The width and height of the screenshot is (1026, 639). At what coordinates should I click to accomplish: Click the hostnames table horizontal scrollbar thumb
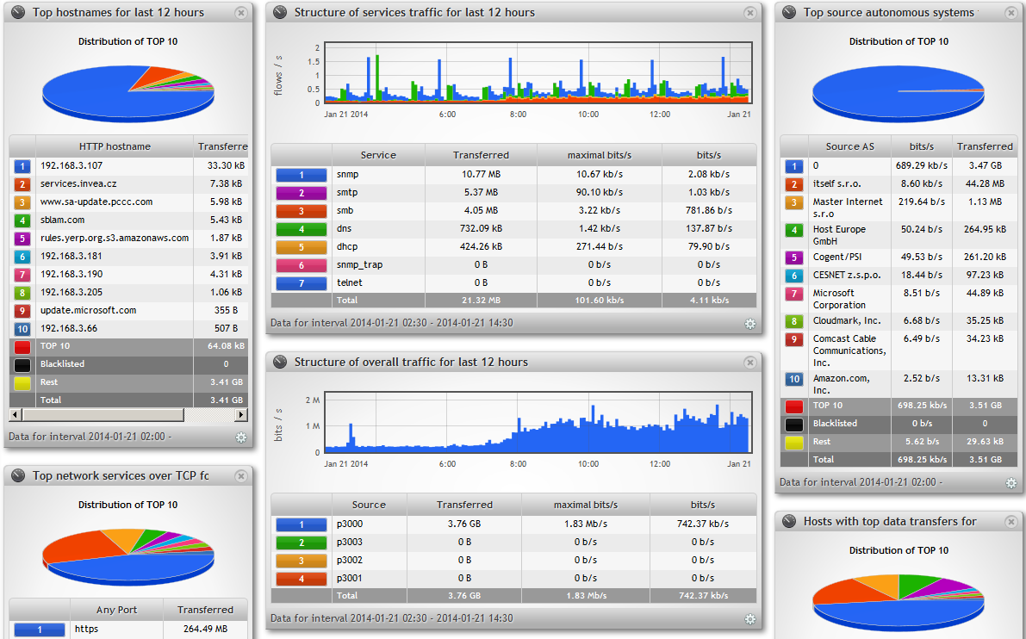tap(103, 415)
